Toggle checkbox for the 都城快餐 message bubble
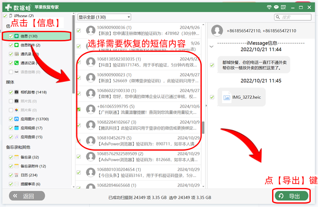This screenshot has height=207, width=318. tap(212, 65)
